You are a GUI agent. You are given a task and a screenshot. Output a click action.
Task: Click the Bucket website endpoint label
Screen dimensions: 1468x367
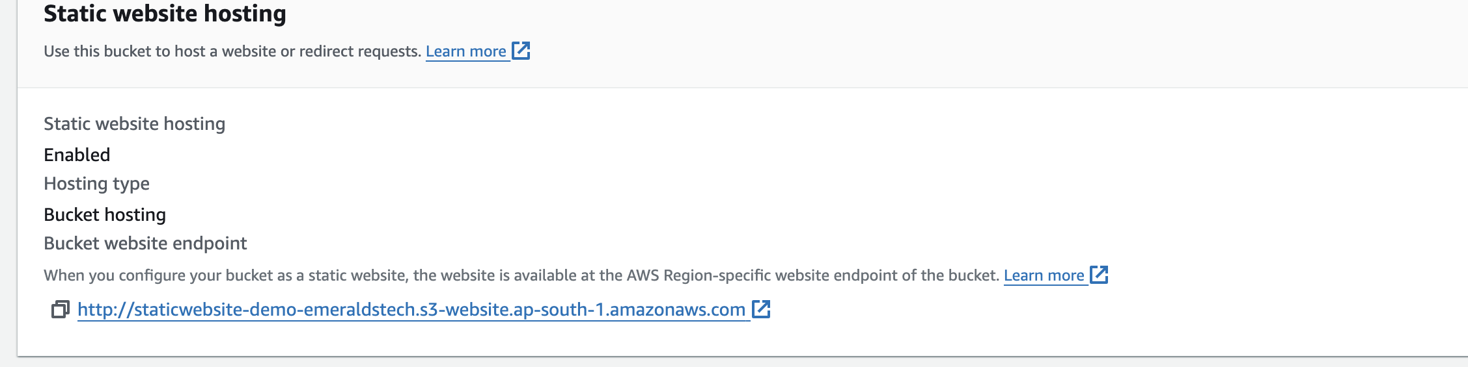click(x=145, y=244)
